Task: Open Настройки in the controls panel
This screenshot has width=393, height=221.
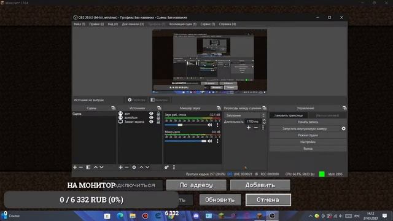Action: (308, 142)
